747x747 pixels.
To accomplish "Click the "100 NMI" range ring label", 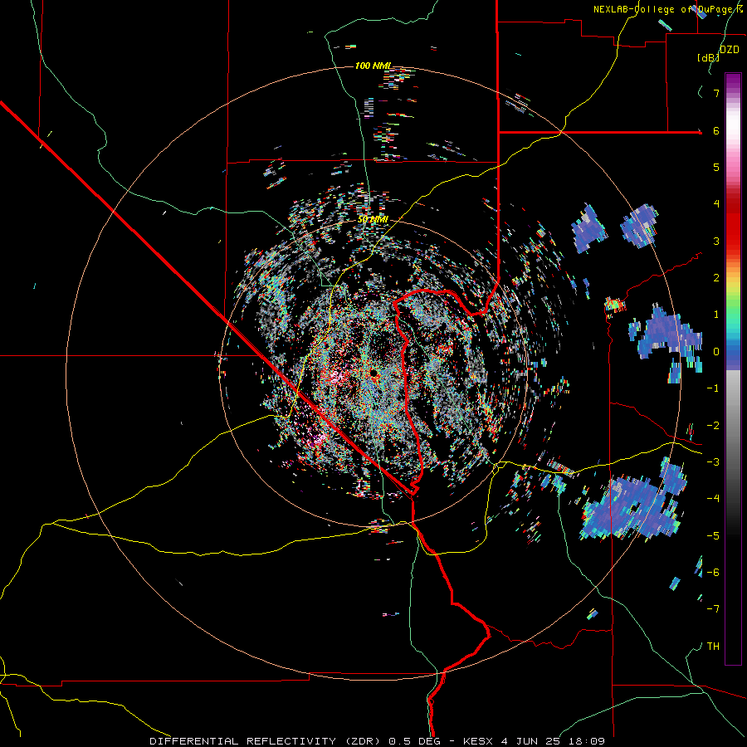I will [x=373, y=66].
